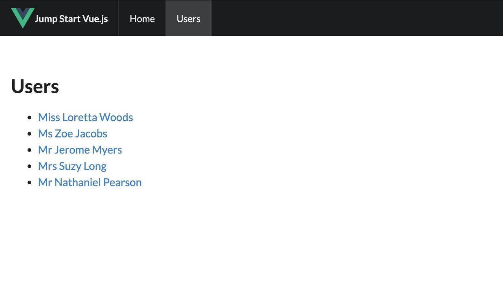Open Miss Loretta Woods' user page

coord(85,117)
